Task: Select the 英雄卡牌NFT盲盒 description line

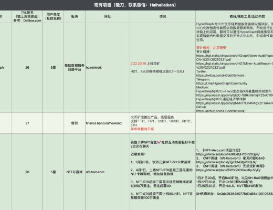Action: tap(163, 144)
